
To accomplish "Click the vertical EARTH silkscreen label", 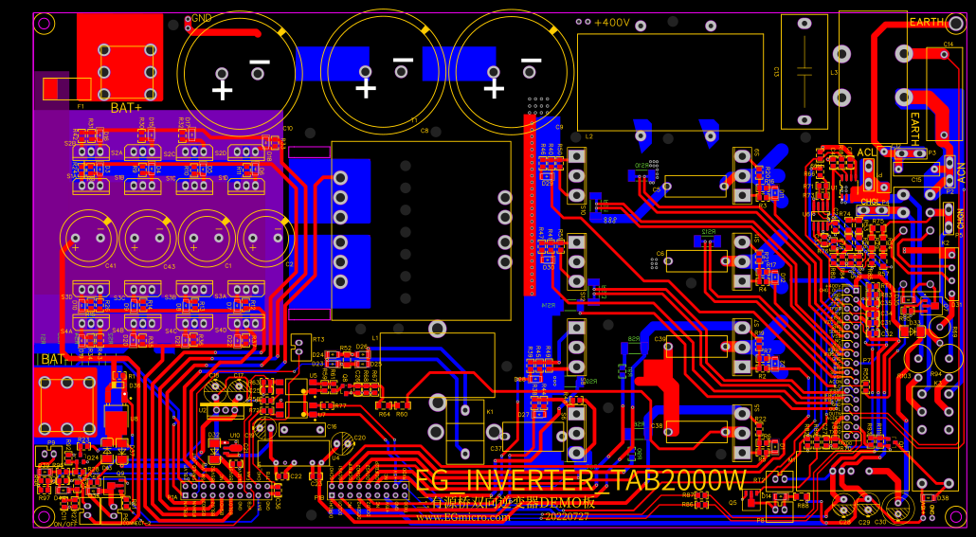I will (915, 129).
